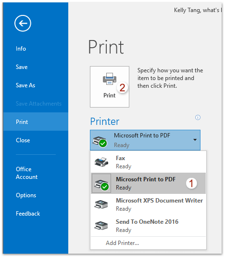Click the Microsoft Print to PDF list icon
This screenshot has width=225, height=258.
coord(101,183)
